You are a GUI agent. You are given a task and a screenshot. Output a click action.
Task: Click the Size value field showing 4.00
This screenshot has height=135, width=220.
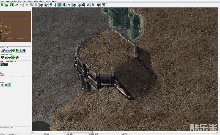pos(2,75)
